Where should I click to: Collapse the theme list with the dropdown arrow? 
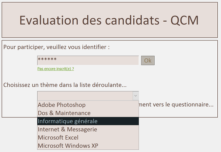[136, 96]
